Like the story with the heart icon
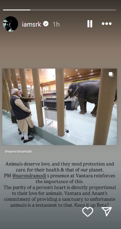Screen dimensions: 121x229 88,212
